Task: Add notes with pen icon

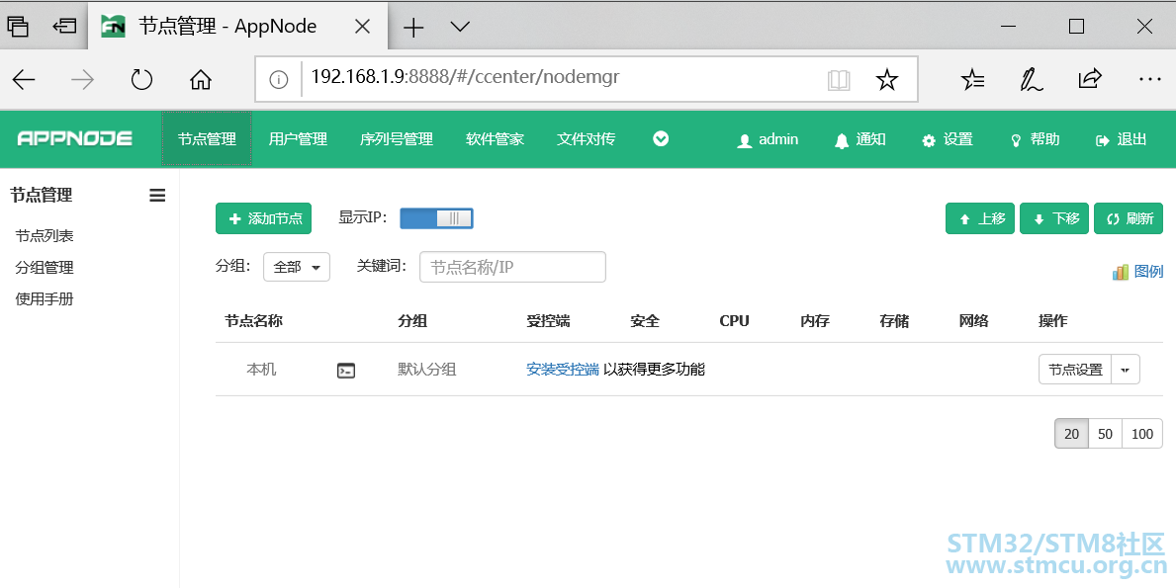Action: tap(1032, 79)
